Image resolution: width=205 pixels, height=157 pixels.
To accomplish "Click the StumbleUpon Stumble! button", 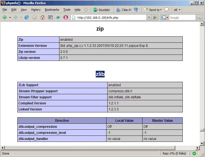I will [102, 10].
